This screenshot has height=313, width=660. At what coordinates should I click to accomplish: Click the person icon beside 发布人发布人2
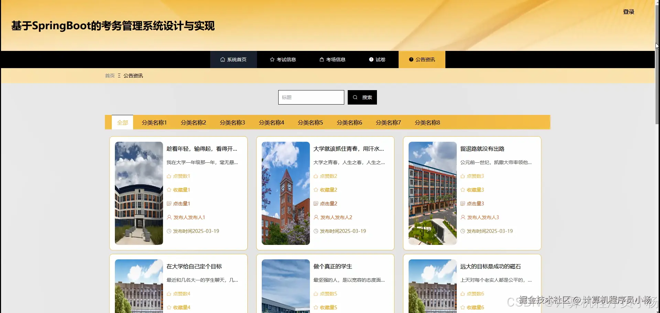pyautogui.click(x=316, y=217)
